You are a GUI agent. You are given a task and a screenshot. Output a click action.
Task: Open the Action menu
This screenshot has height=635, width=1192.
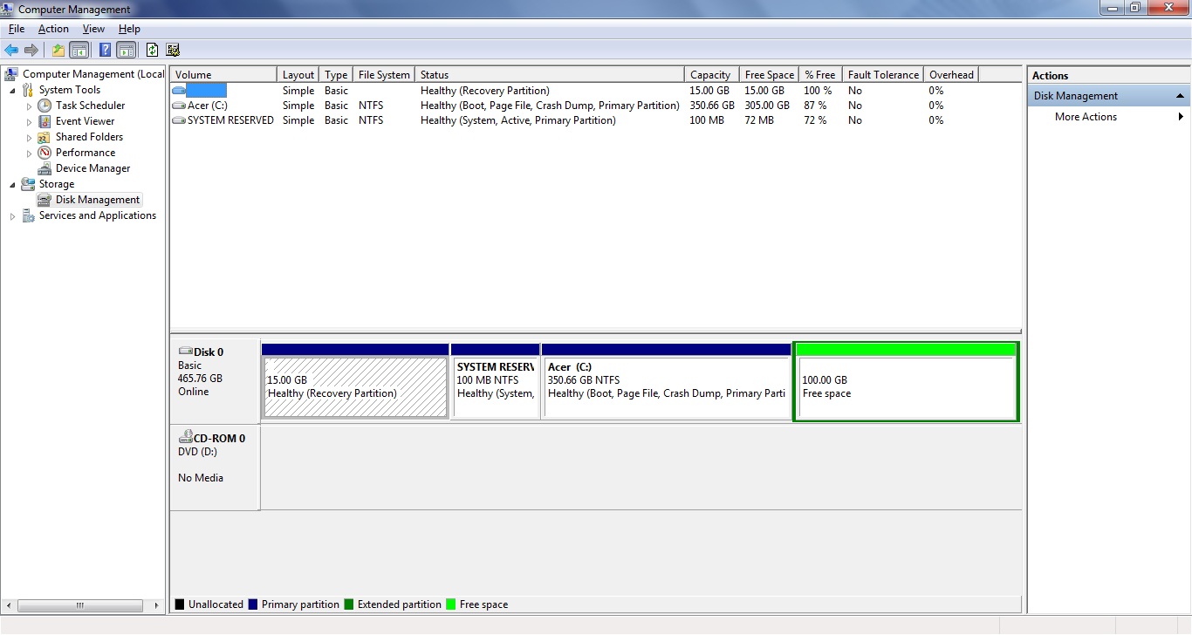53,29
